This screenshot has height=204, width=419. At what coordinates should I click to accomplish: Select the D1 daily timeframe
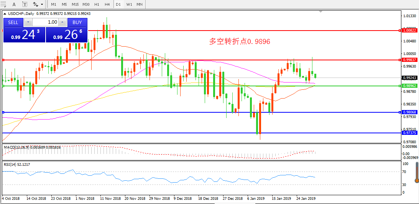[118, 4]
